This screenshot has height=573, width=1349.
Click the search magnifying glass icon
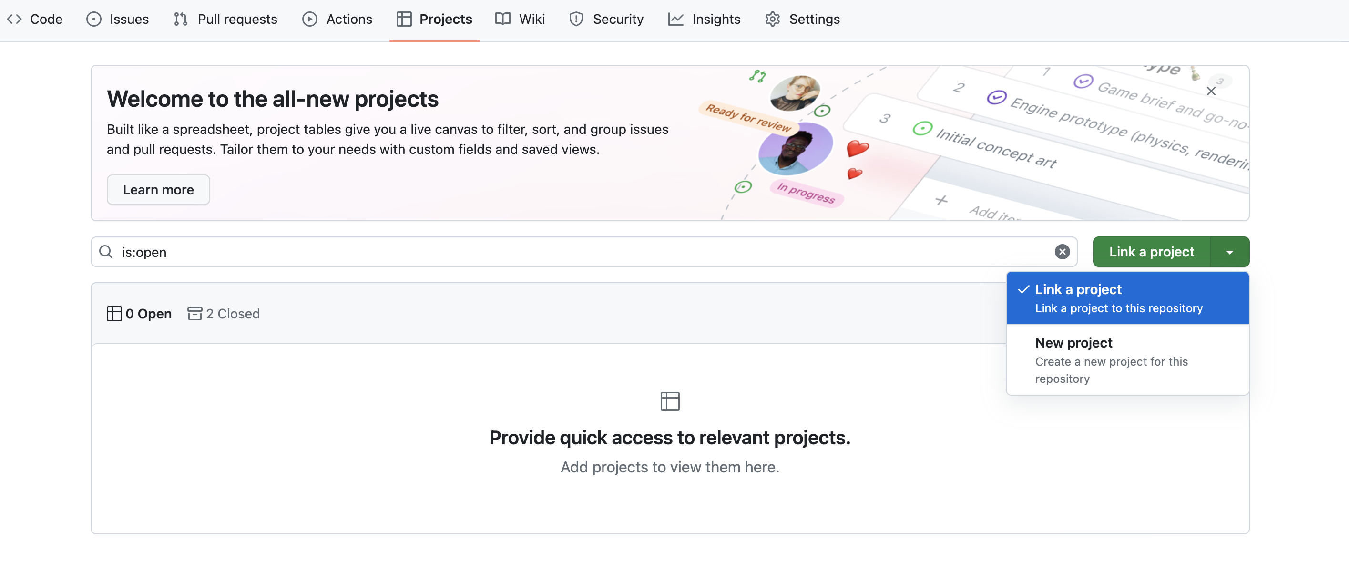(105, 251)
